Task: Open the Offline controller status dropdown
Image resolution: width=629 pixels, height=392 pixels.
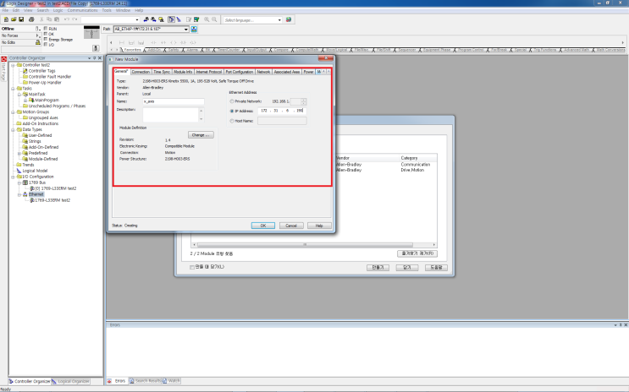Action: (x=38, y=29)
